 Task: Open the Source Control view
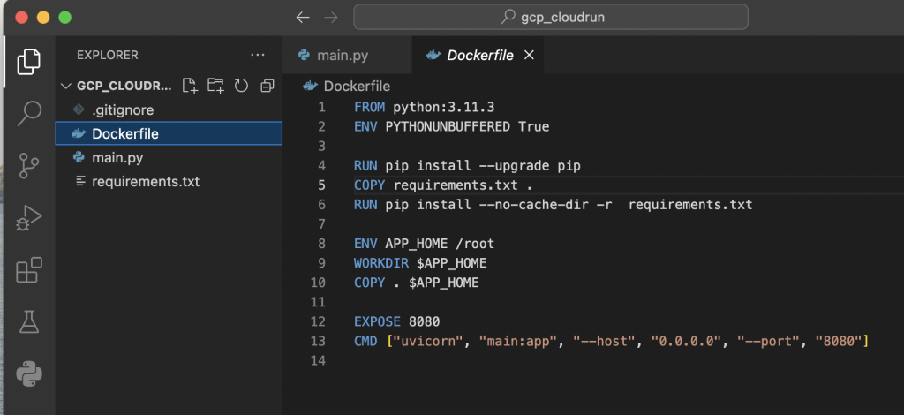28,165
